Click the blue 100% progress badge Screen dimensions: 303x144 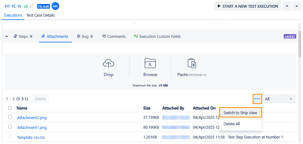click(x=56, y=6)
